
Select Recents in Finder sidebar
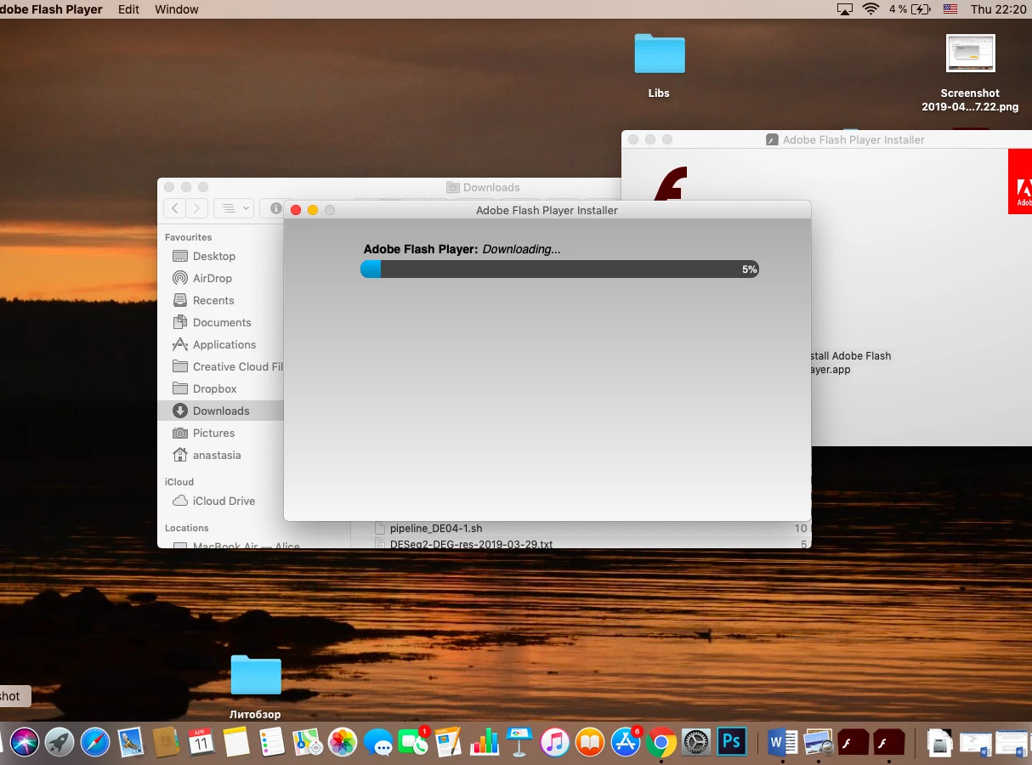pyautogui.click(x=220, y=300)
